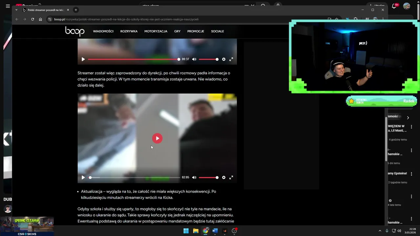The height and width of the screenshot is (236, 420).
Task: Mute the second video (02:05)
Action: pos(194,177)
